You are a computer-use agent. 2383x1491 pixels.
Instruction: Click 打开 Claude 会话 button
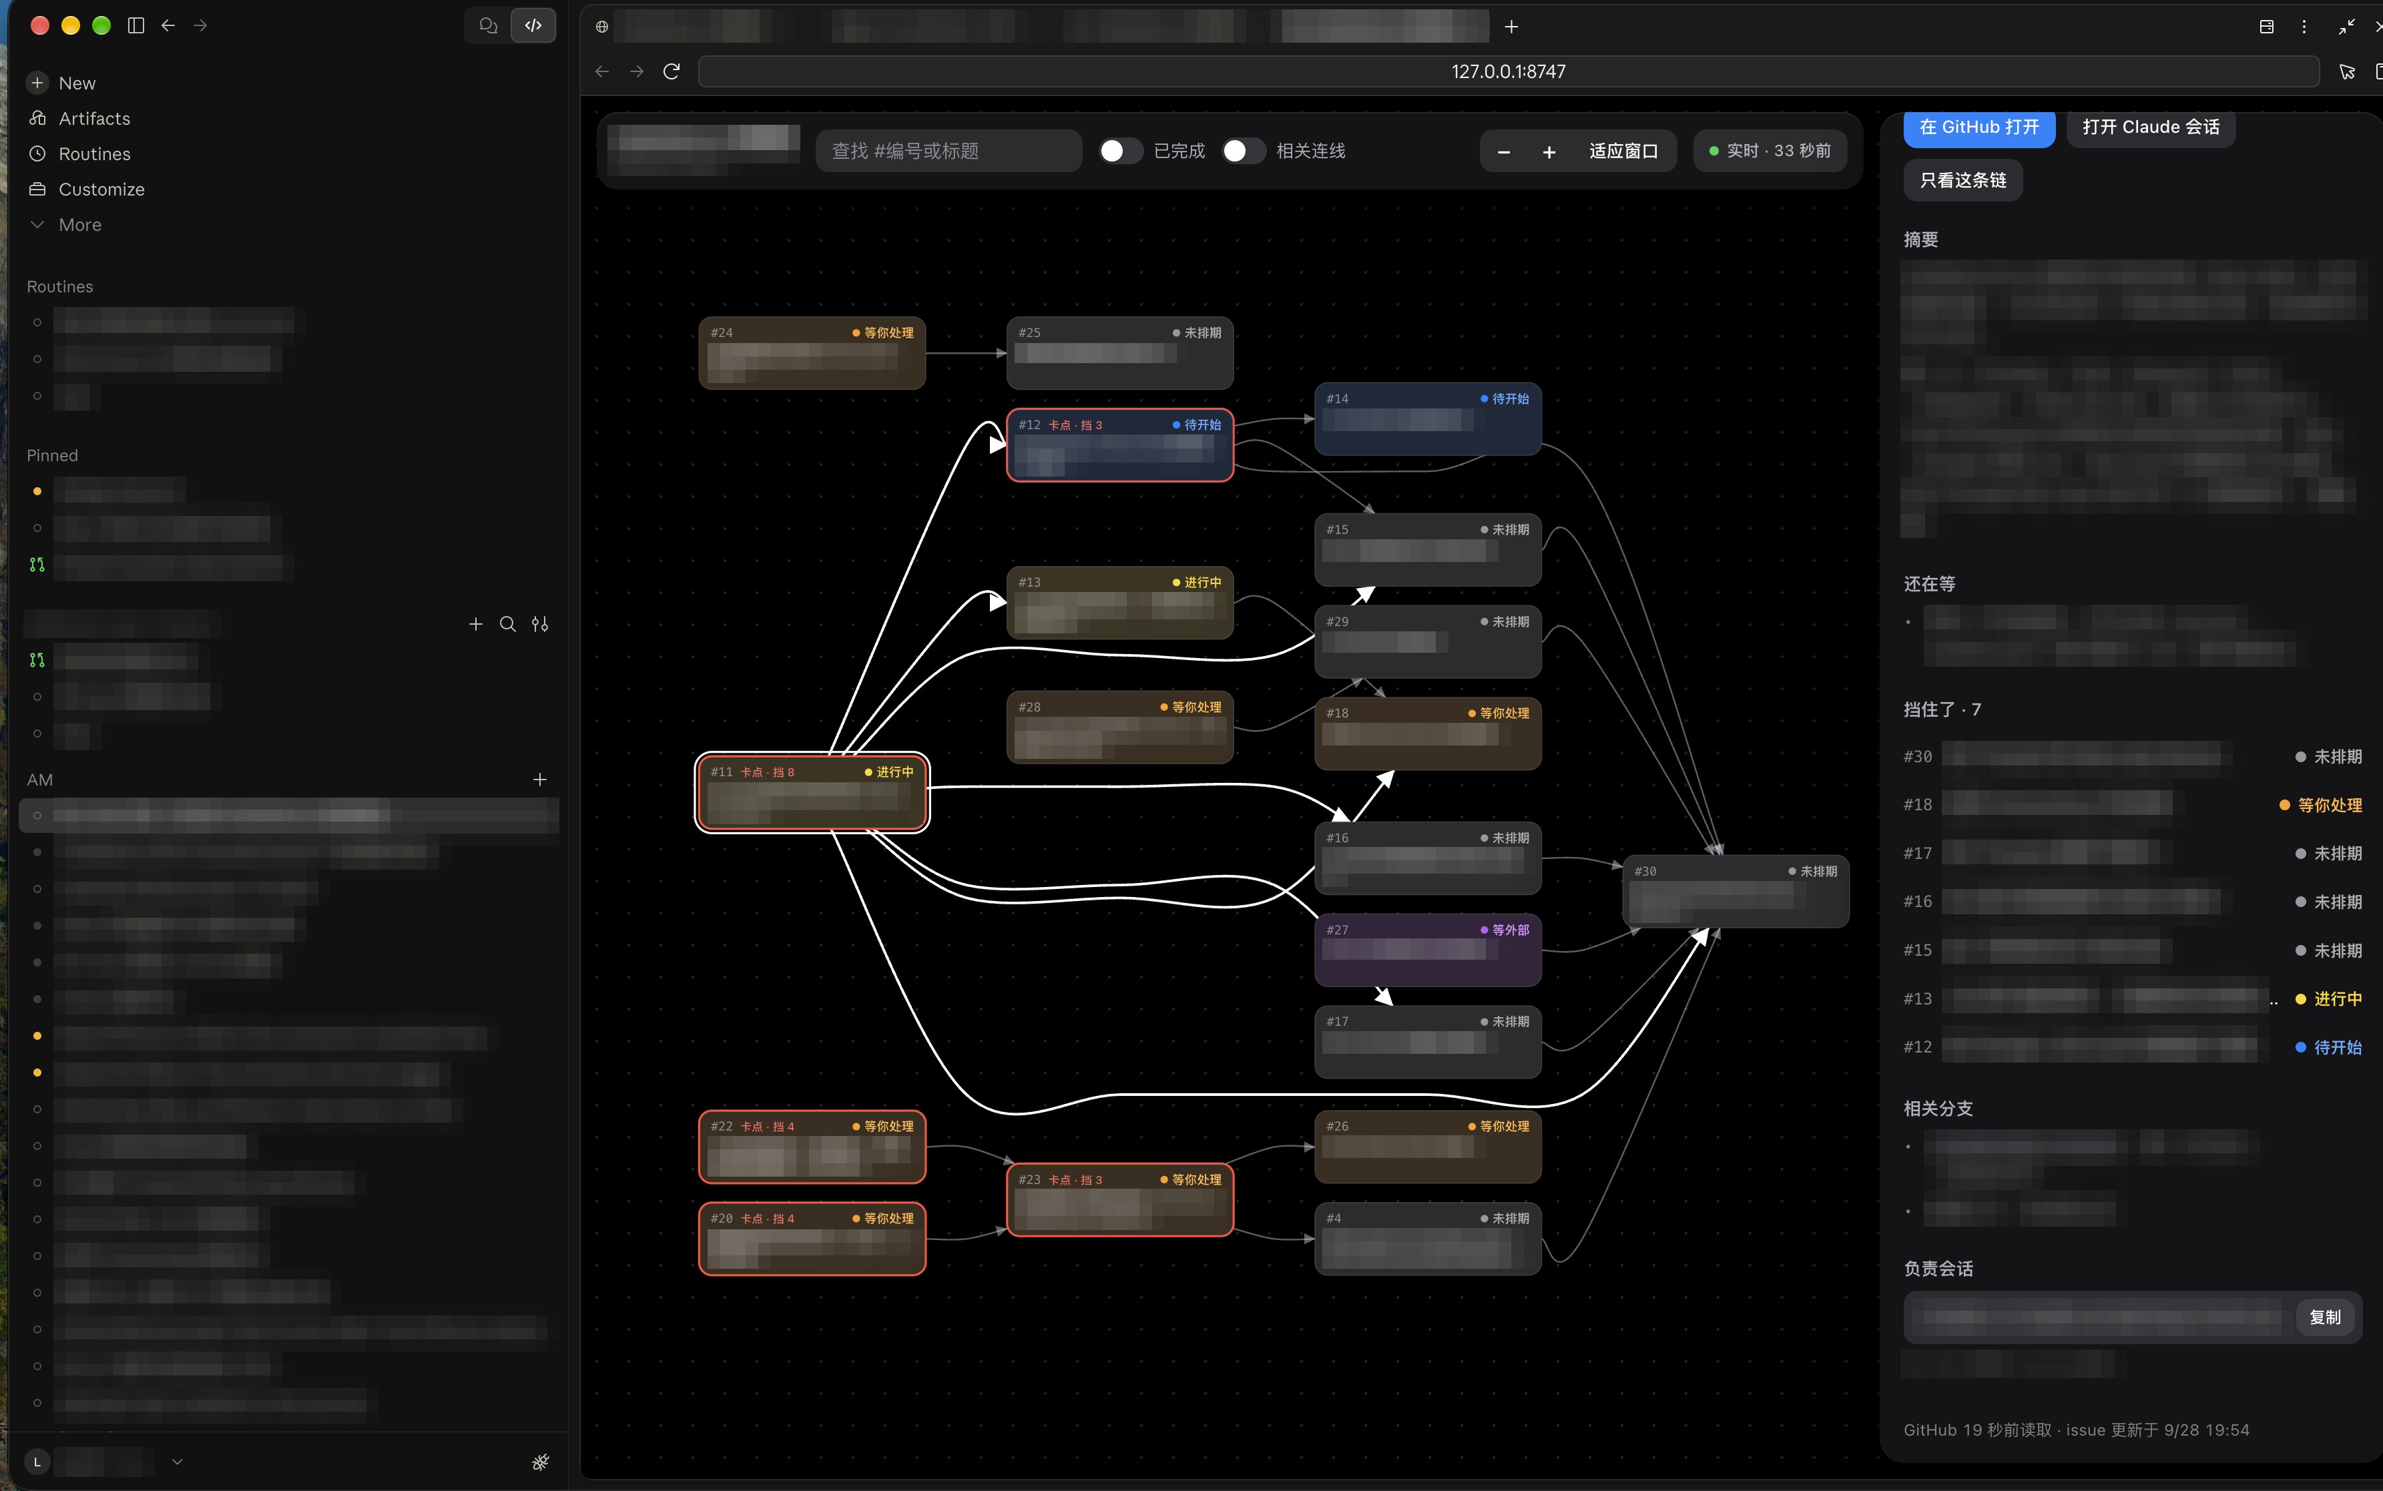[x=2150, y=127]
